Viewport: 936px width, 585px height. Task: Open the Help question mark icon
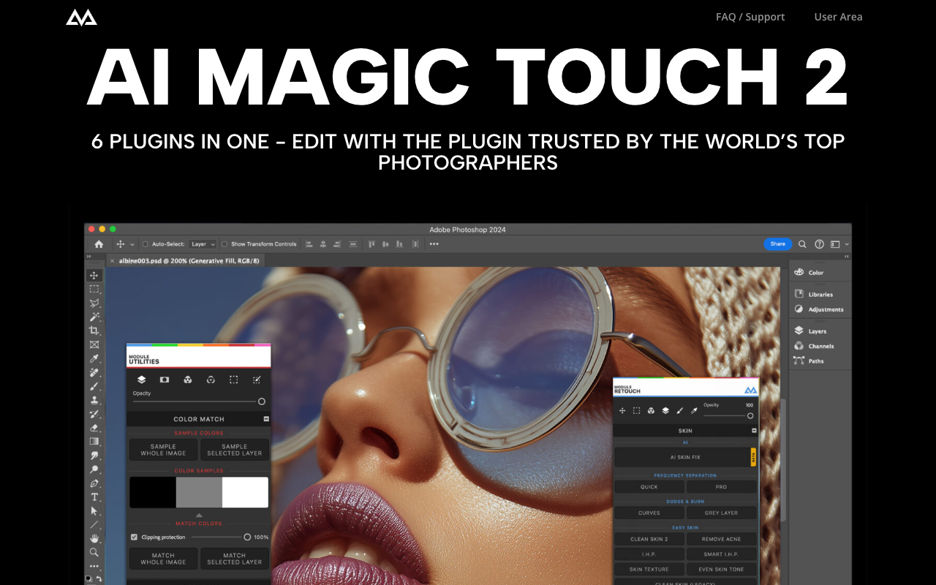(819, 244)
